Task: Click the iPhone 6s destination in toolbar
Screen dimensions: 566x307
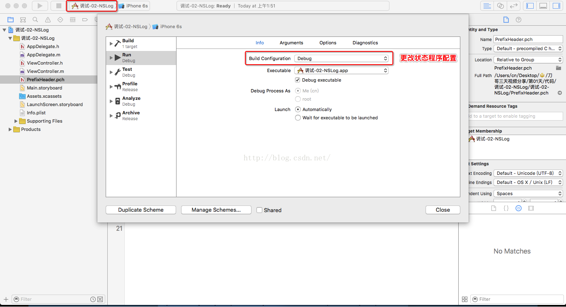Action: click(x=133, y=6)
